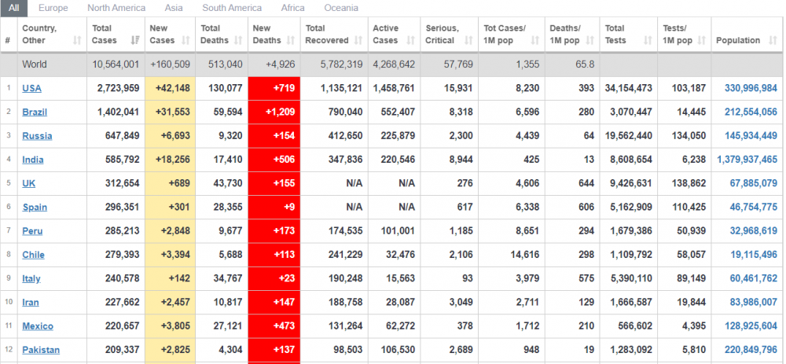Switch to the North America tab

[116, 8]
